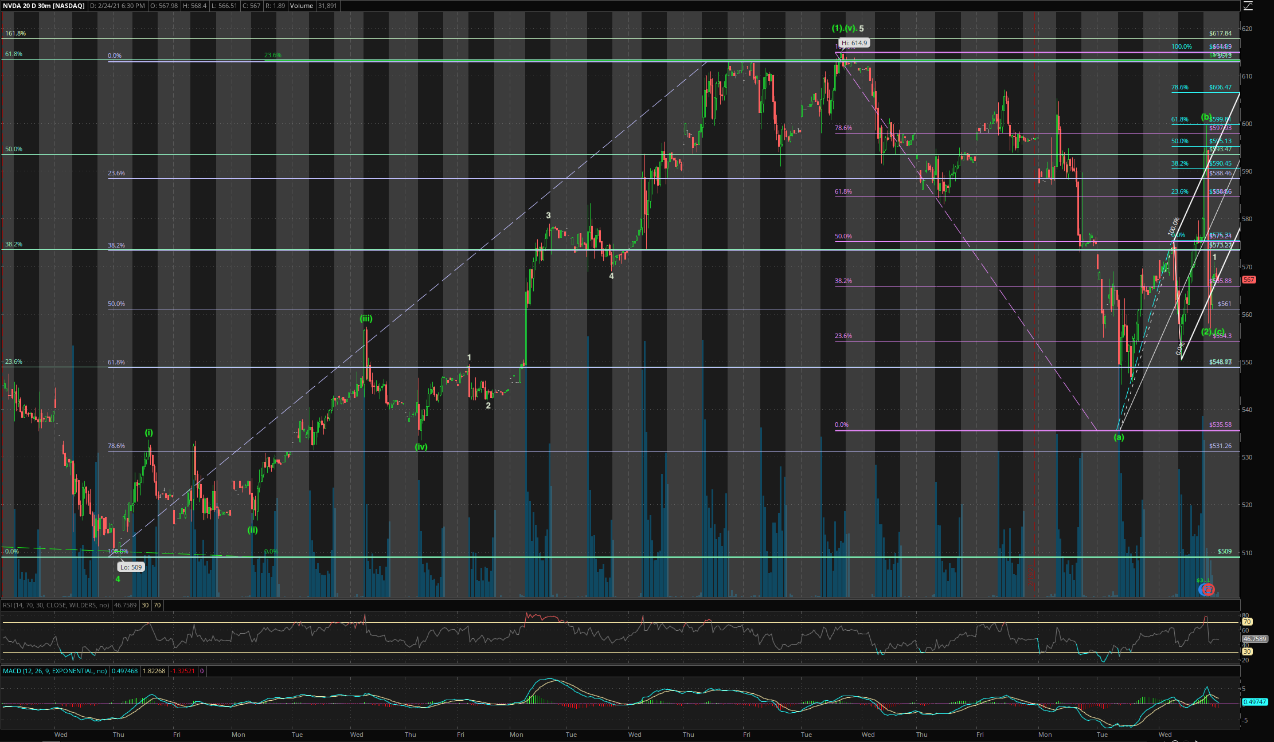Click the horizontal scrollbar thumb at bottom-left
This screenshot has height=742, width=1274.
coord(52,740)
